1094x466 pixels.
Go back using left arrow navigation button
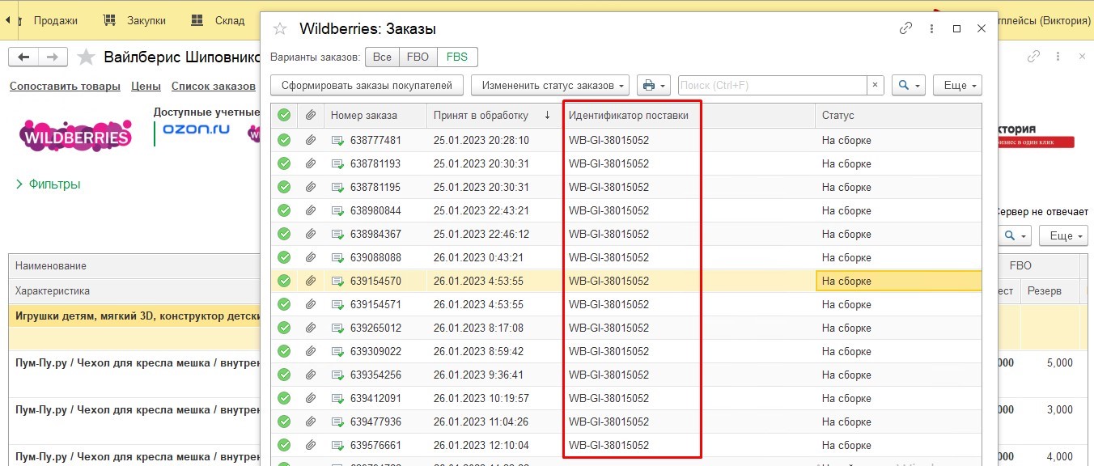click(x=23, y=57)
